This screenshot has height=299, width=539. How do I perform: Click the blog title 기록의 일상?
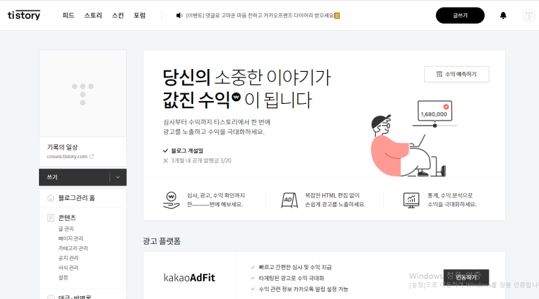point(62,147)
